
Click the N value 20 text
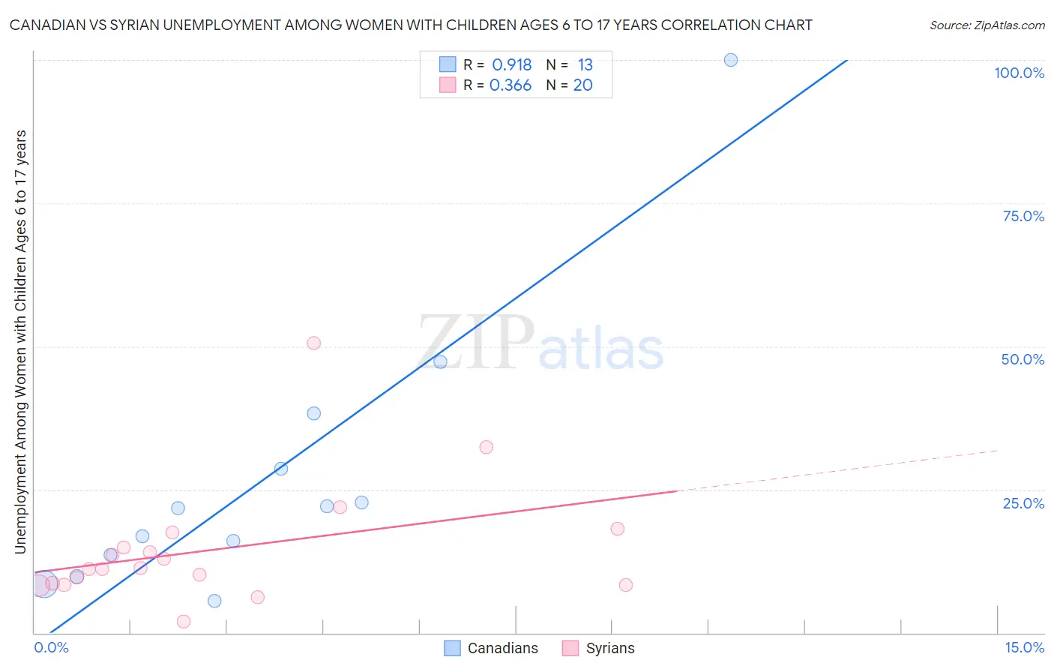[583, 85]
